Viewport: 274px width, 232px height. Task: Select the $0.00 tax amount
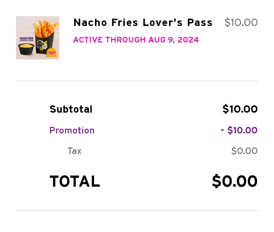244,151
